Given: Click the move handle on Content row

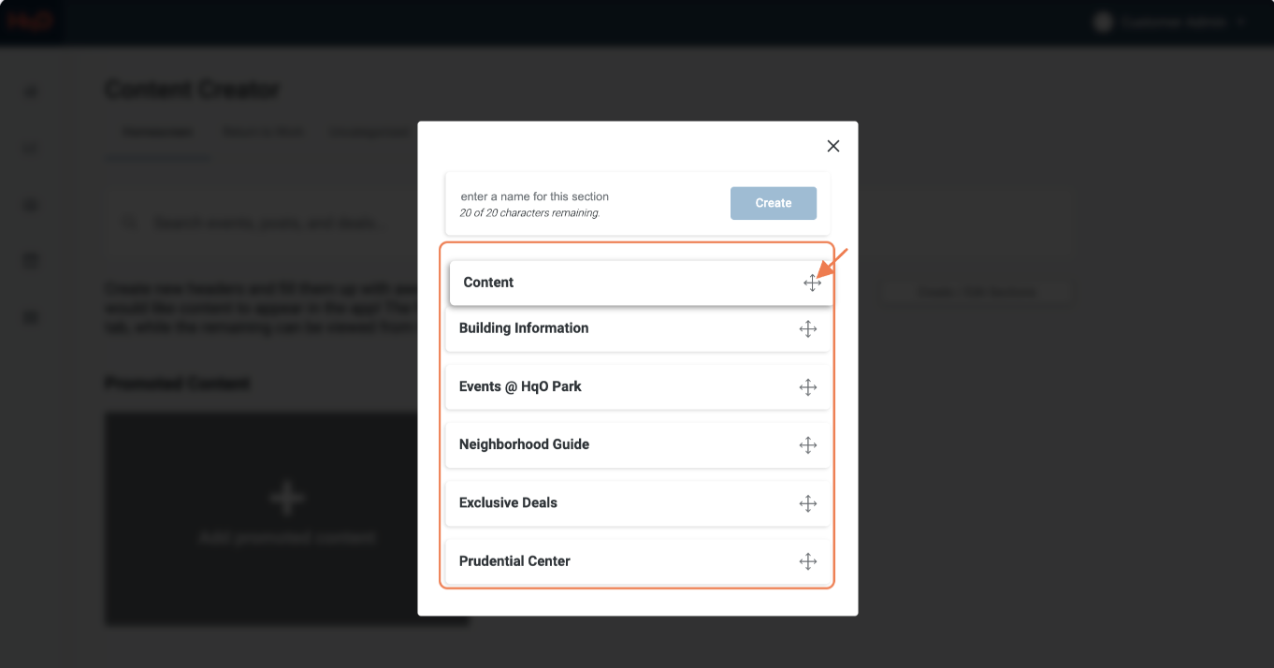Looking at the screenshot, I should click(812, 283).
